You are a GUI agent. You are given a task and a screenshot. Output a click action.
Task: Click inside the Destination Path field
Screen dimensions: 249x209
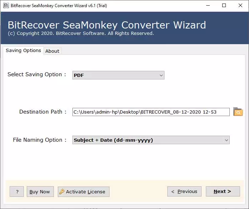(151, 112)
